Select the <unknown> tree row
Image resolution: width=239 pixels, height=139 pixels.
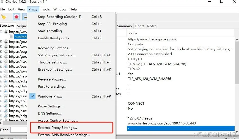point(21,37)
